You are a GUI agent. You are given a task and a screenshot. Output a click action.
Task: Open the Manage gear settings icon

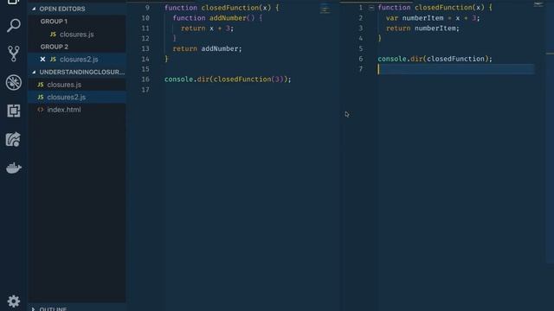tap(14, 301)
